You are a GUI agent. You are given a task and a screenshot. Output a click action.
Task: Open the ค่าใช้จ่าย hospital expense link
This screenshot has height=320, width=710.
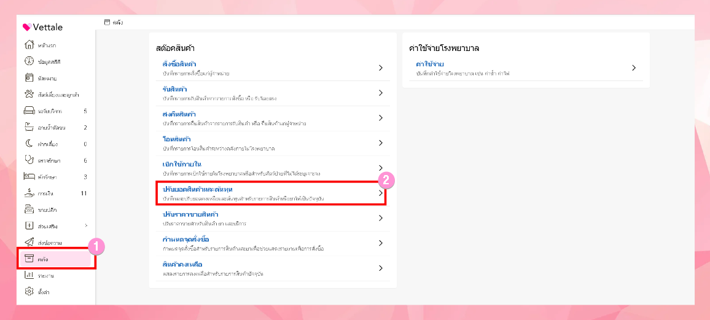[430, 64]
